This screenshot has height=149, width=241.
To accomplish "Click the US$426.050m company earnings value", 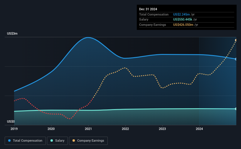I will tap(183, 25).
